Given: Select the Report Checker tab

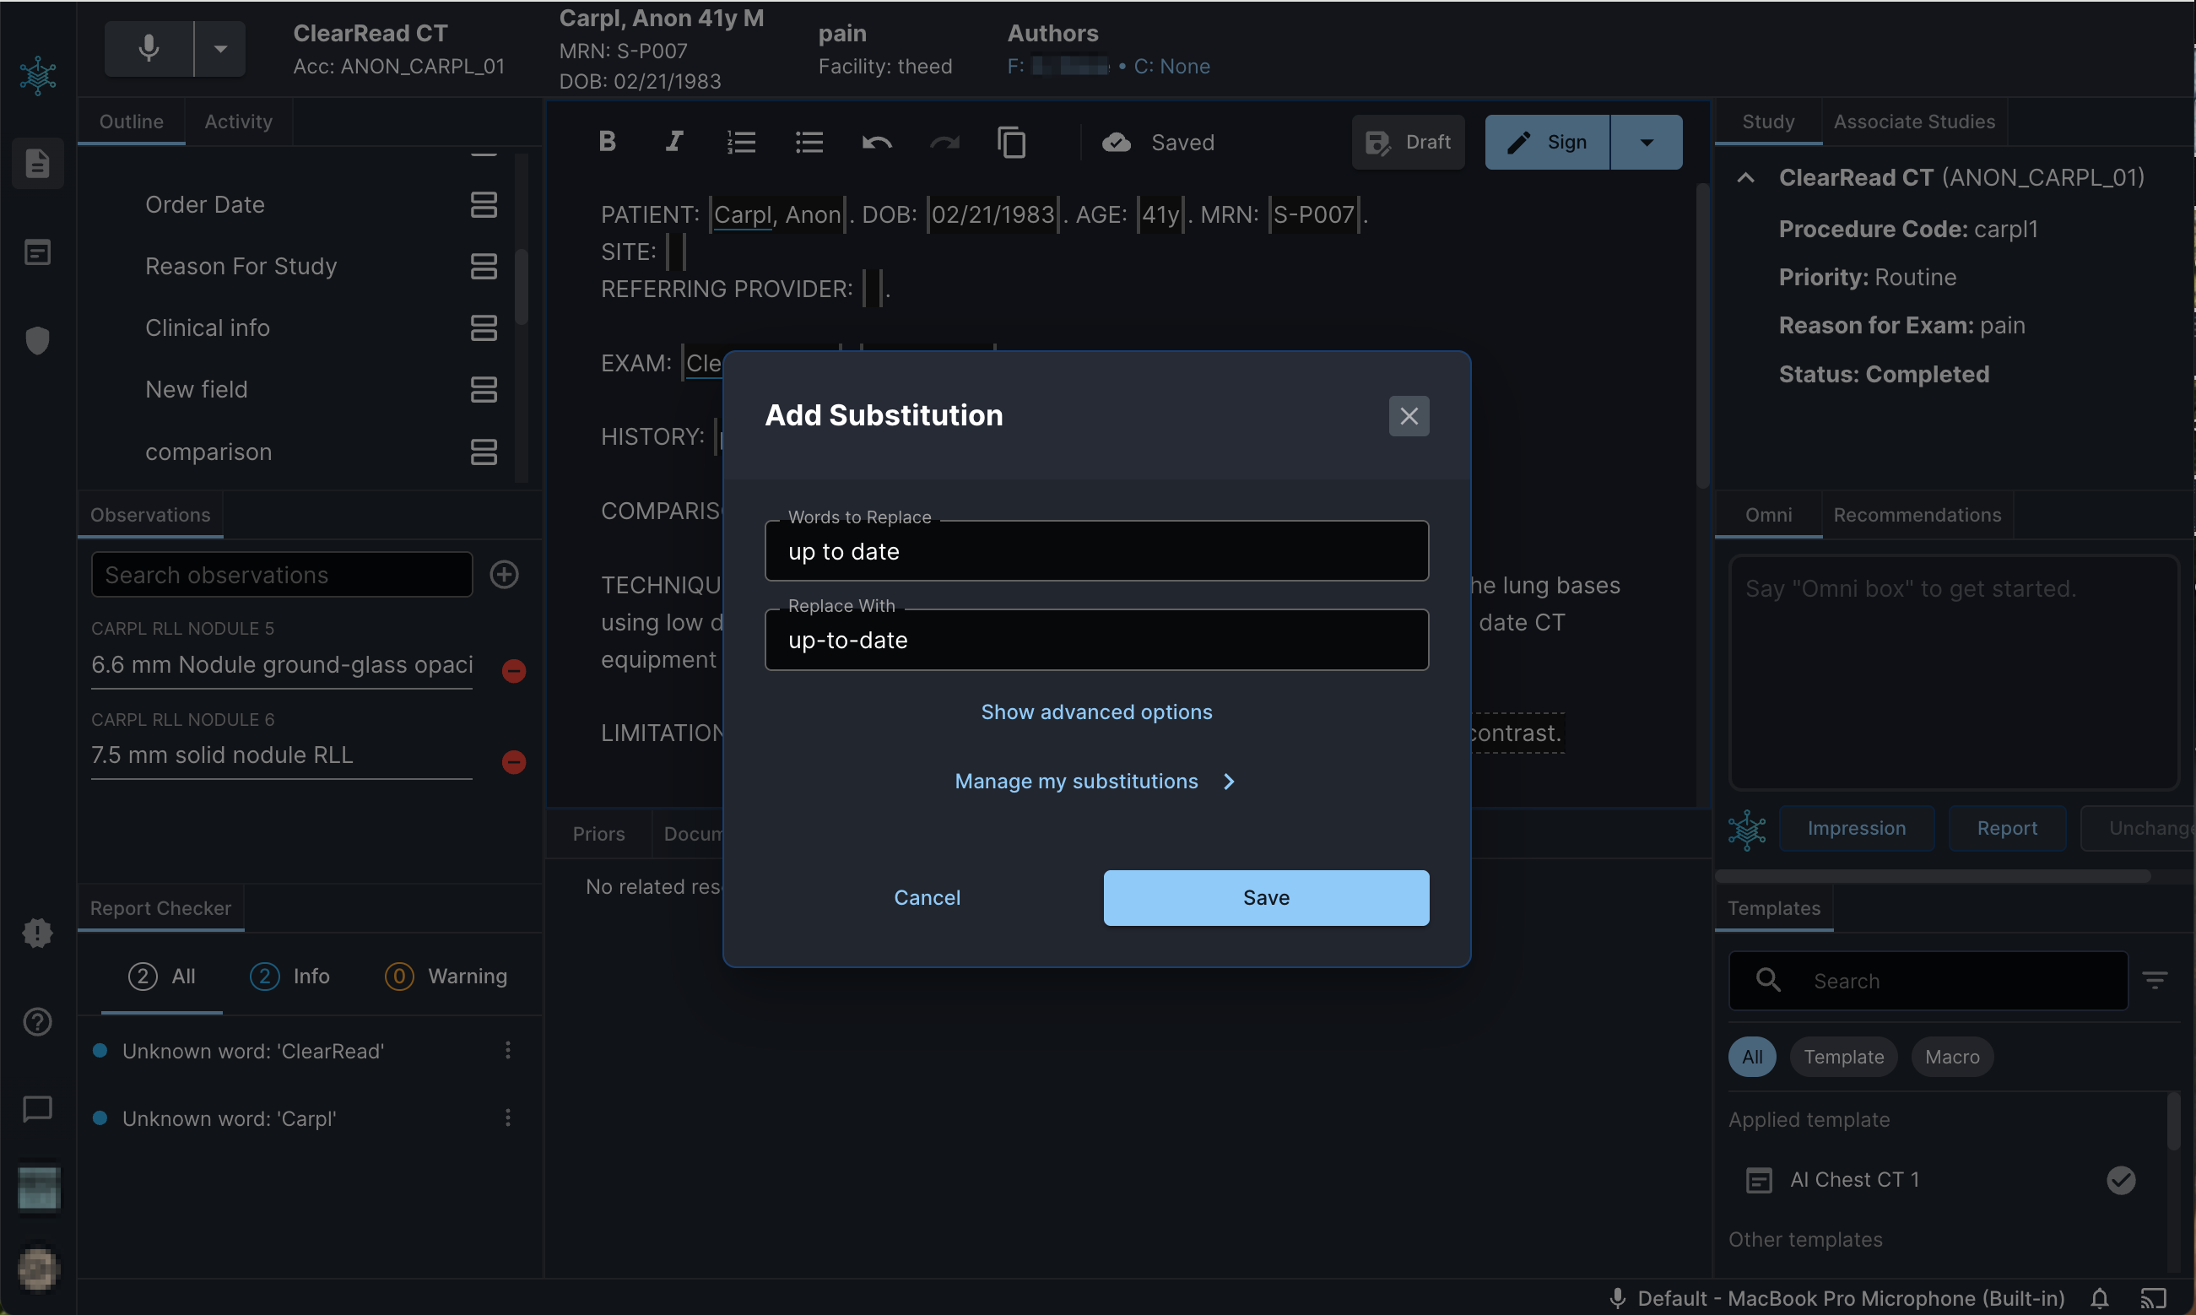Looking at the screenshot, I should point(160,908).
